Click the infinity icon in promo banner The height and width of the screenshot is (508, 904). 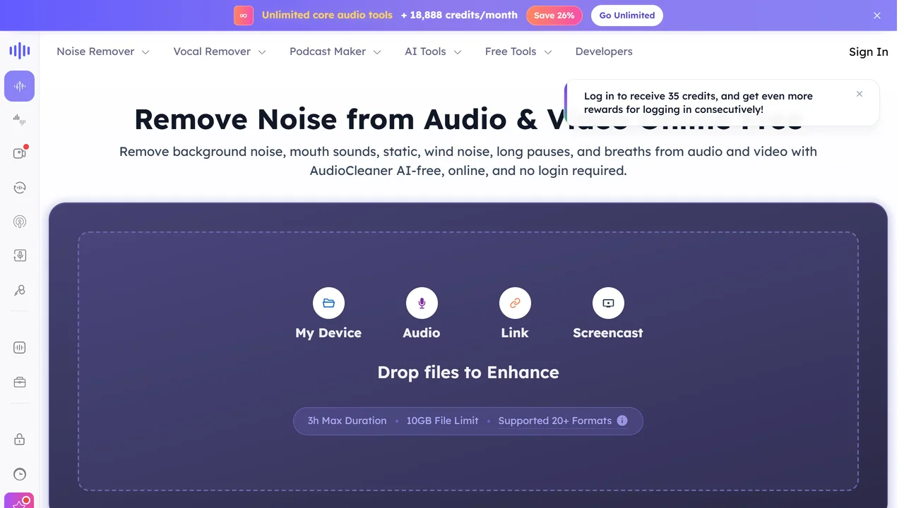point(244,16)
